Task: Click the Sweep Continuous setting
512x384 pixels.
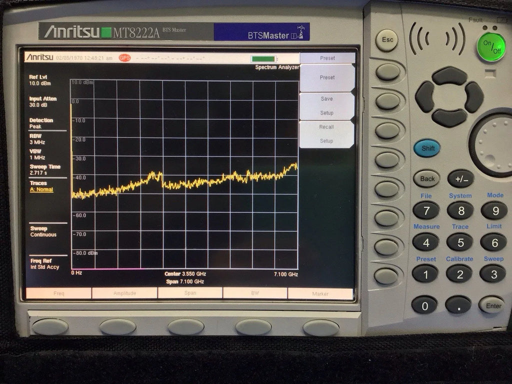Action: pyautogui.click(x=43, y=231)
